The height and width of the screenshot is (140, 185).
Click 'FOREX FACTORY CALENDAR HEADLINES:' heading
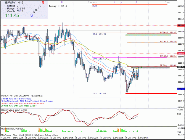22,96
